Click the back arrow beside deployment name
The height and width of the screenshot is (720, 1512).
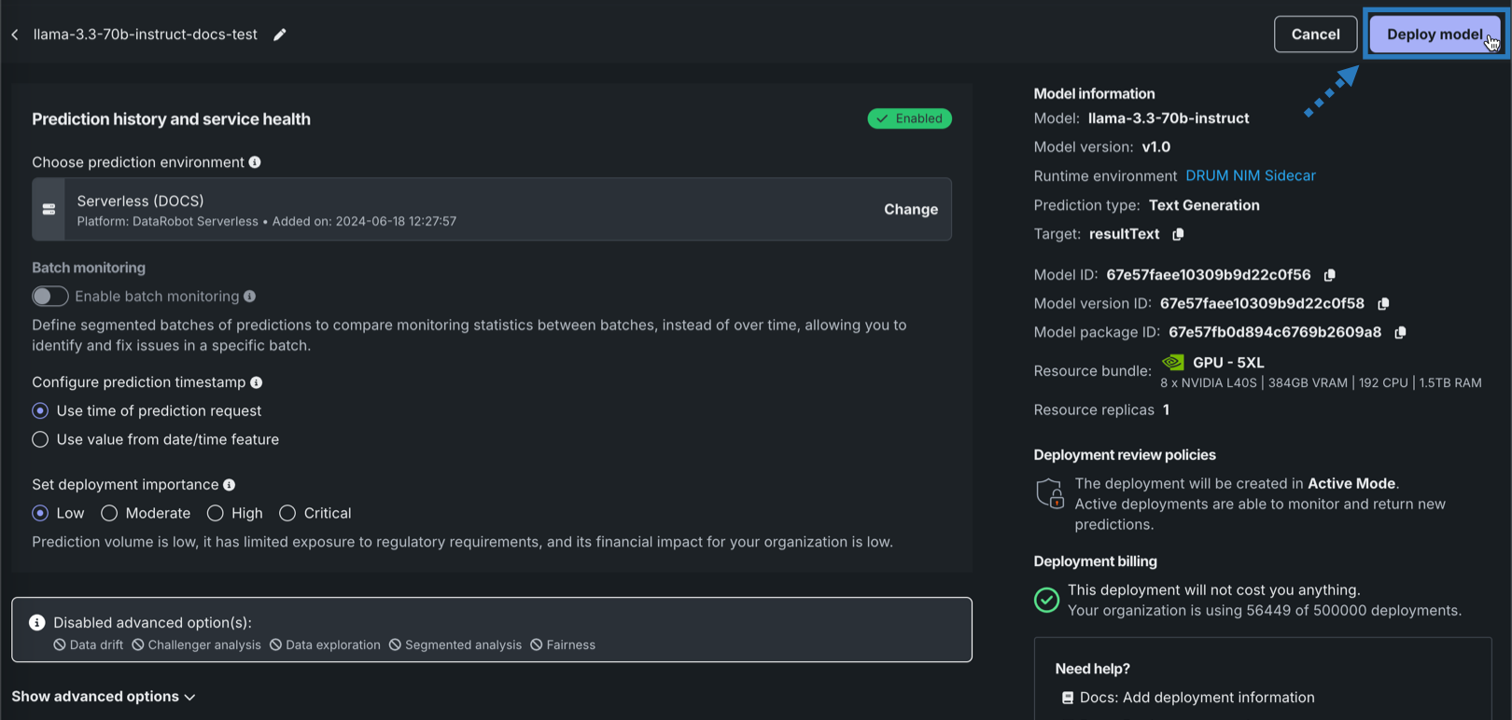click(15, 35)
